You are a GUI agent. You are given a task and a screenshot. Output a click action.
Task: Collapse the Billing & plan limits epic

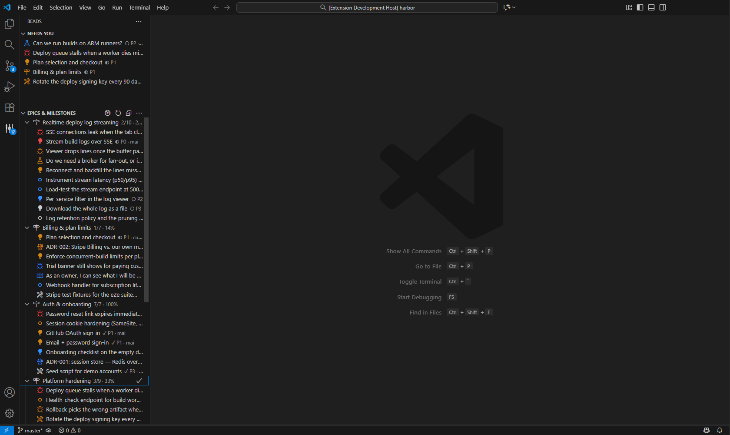[x=27, y=228]
